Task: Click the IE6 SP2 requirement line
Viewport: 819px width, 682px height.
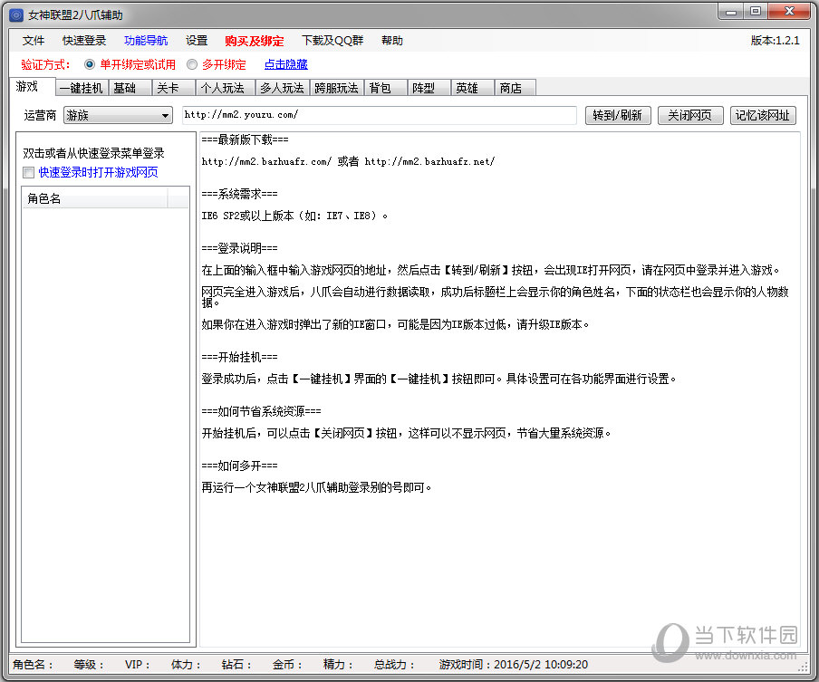Action: (x=294, y=216)
